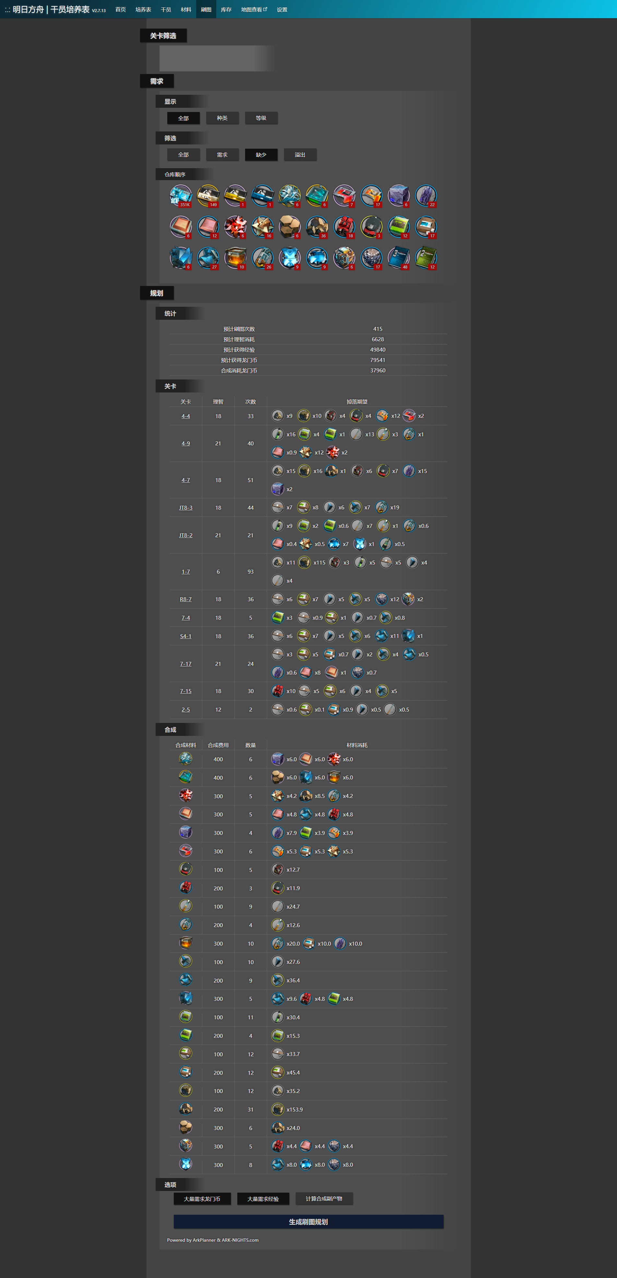Click the red spiky Sugar Lump icon
The height and width of the screenshot is (1278, 617).
235,227
